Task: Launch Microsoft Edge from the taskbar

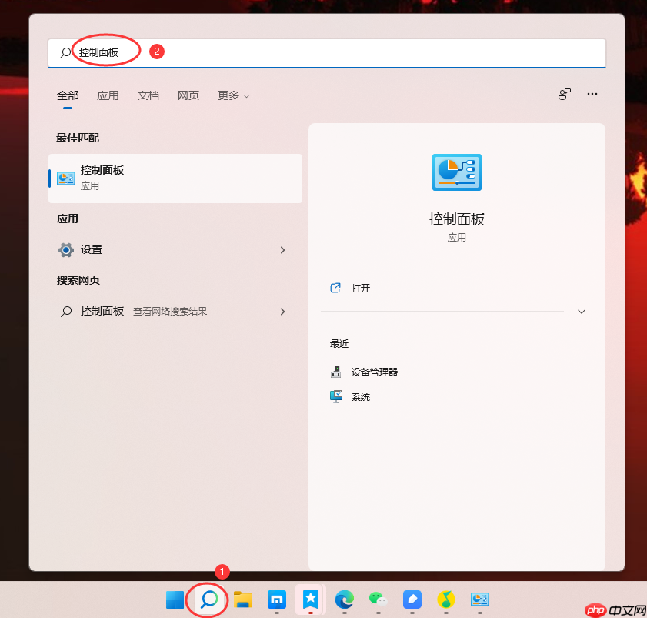Action: tap(344, 600)
